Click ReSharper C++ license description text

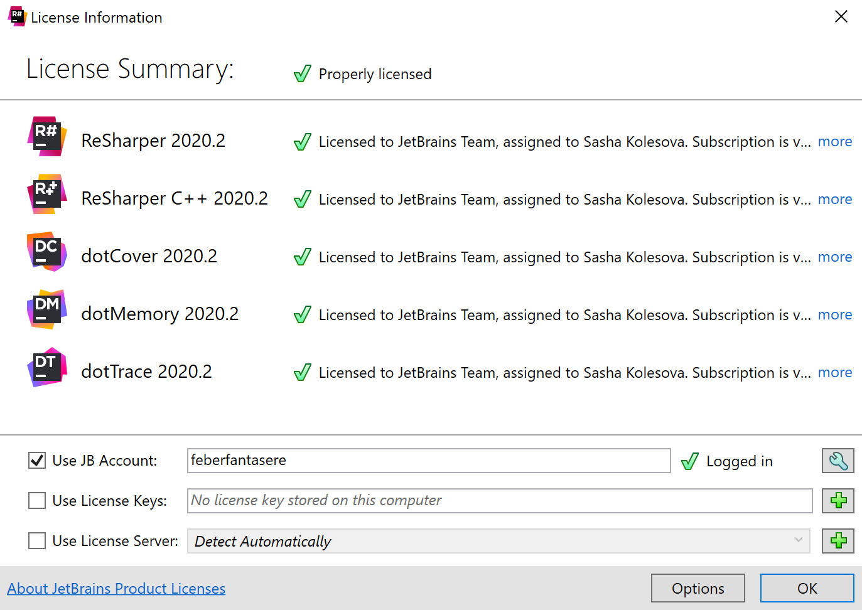(565, 200)
